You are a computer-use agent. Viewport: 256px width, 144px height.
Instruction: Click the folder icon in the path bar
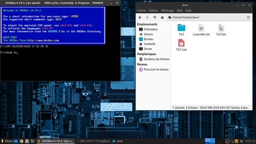point(170,17)
